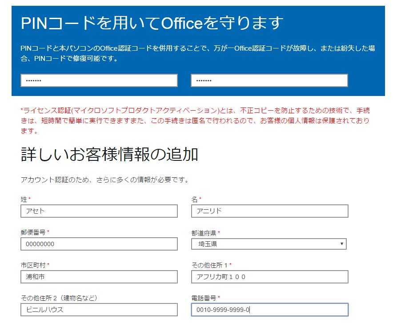Click the first PIN code password field
393x327 pixels.
(99, 80)
